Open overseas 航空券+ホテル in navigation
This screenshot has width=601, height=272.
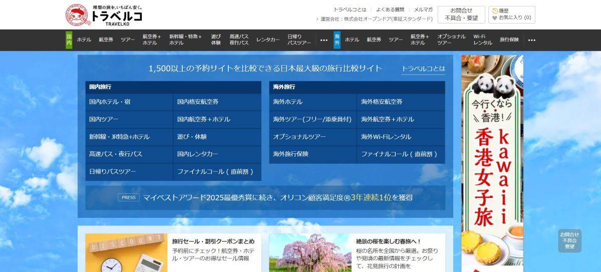click(420, 40)
